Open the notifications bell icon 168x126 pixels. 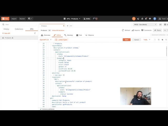coord(146,19)
